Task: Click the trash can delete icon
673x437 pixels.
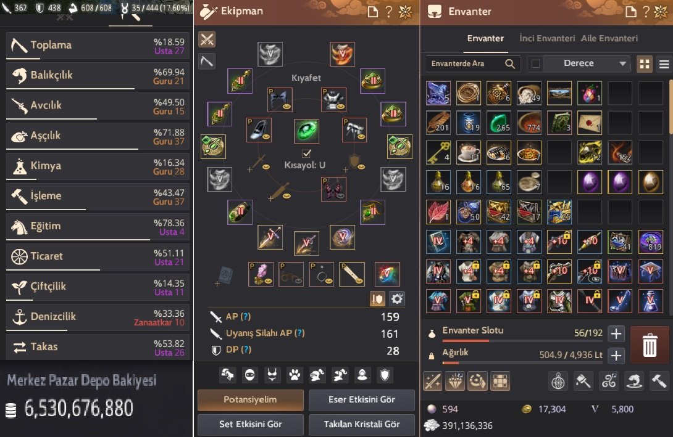Action: point(650,345)
